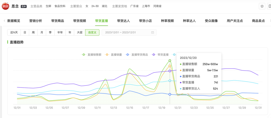Open the 受众画像 tab
The height and width of the screenshot is (118, 271).
(x=211, y=21)
